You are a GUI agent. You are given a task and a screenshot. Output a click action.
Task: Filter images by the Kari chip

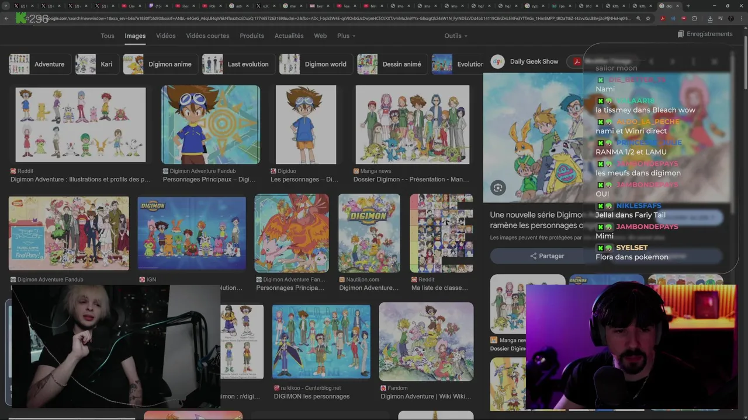pyautogui.click(x=96, y=64)
